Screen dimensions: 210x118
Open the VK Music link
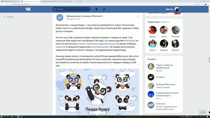(160, 77)
